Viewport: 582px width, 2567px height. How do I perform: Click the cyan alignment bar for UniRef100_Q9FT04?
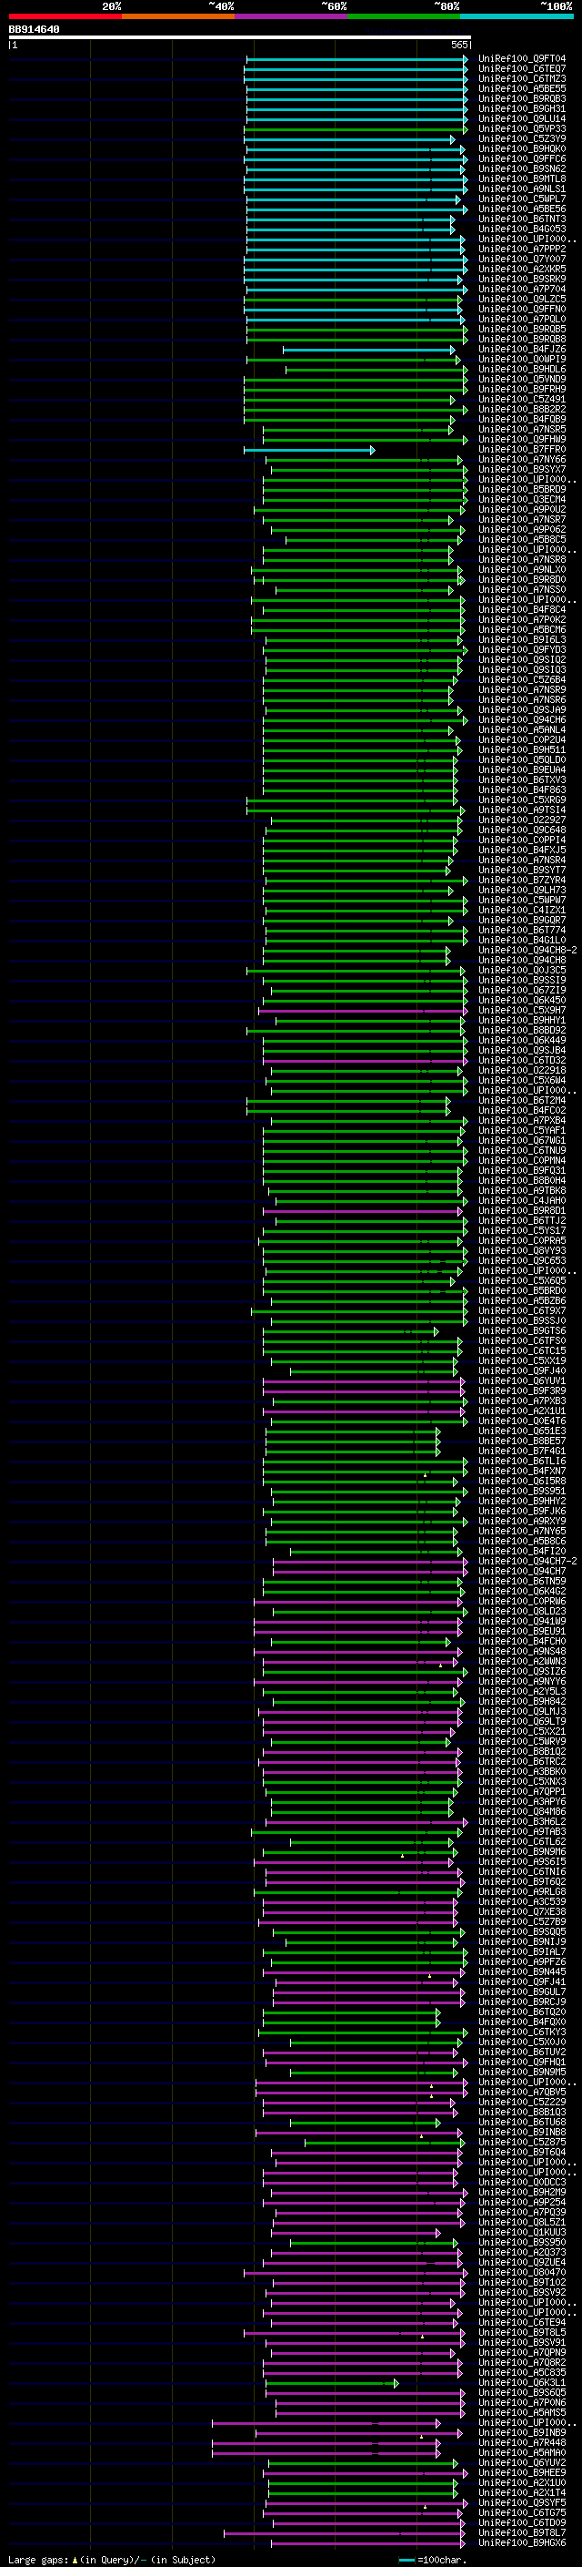[357, 59]
